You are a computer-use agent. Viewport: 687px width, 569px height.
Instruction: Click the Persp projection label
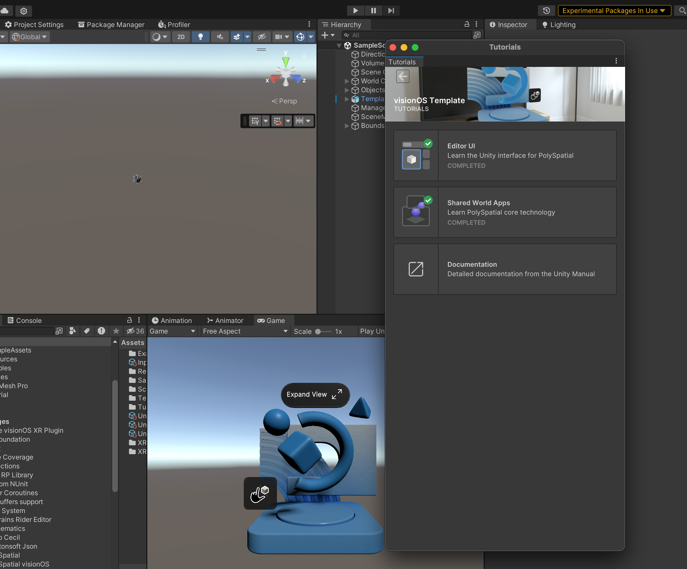284,101
